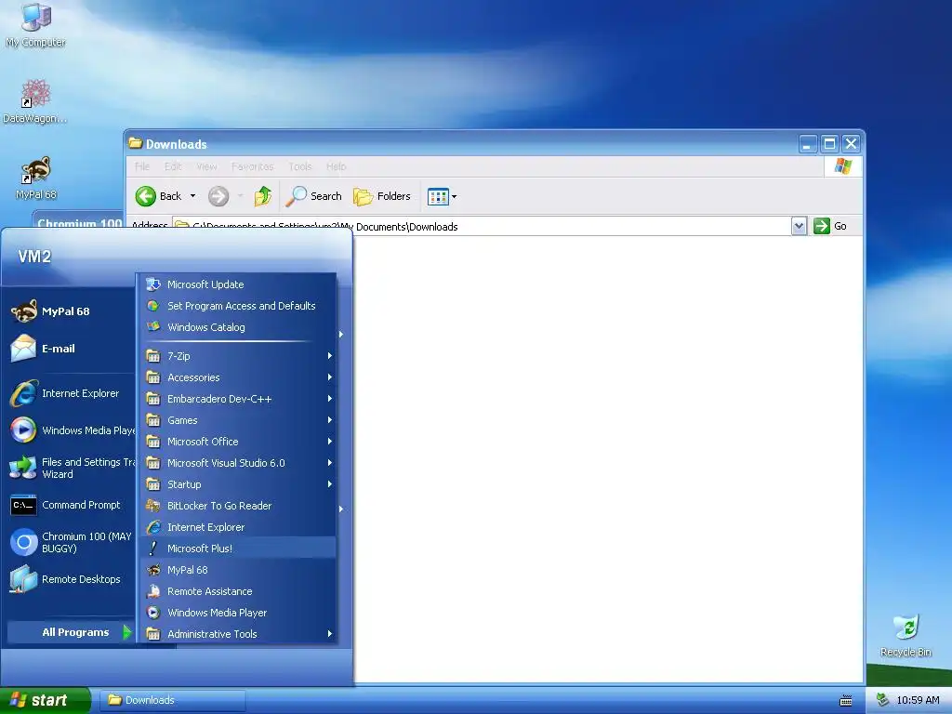Open the Tools menu
The image size is (952, 714).
(300, 166)
